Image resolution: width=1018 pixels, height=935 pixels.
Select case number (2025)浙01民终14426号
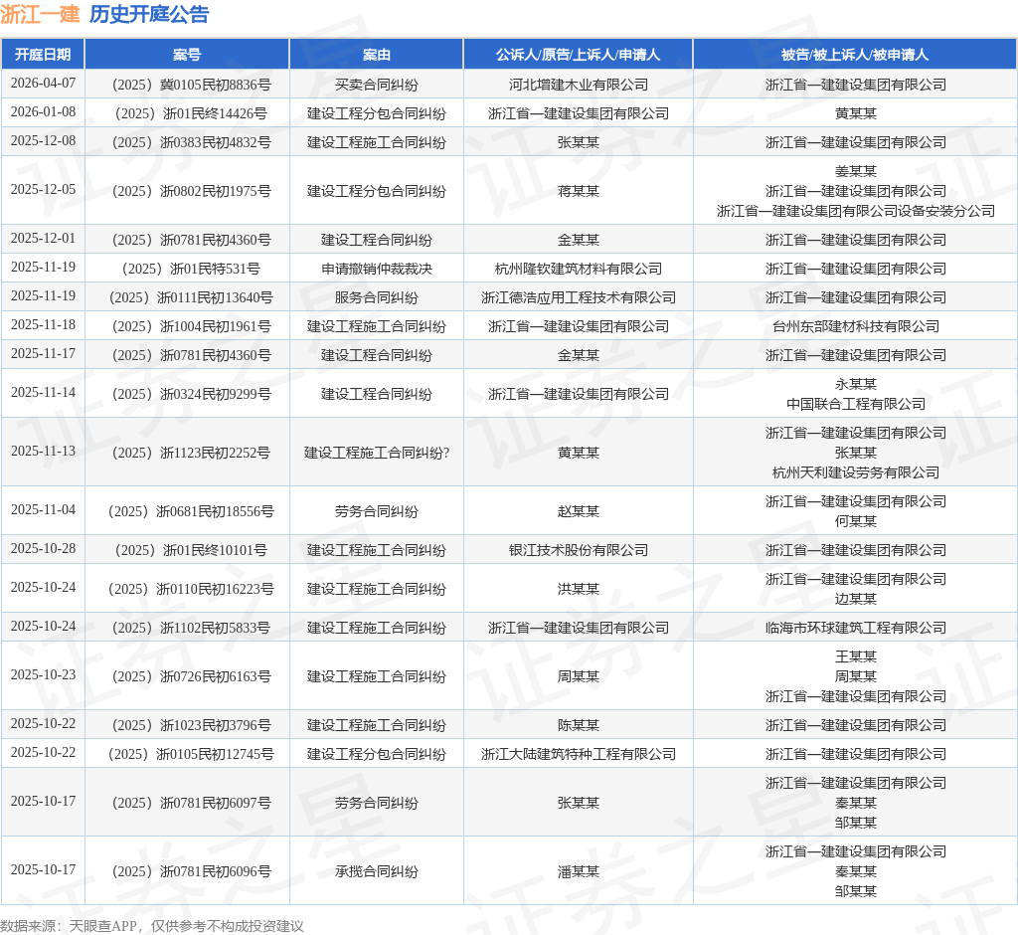pyautogui.click(x=191, y=113)
